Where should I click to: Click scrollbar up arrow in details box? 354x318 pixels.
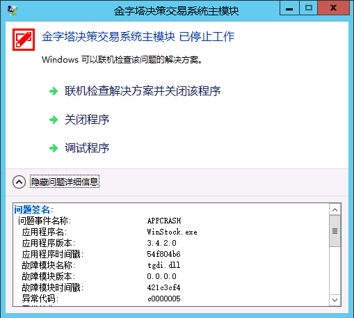tap(335, 210)
